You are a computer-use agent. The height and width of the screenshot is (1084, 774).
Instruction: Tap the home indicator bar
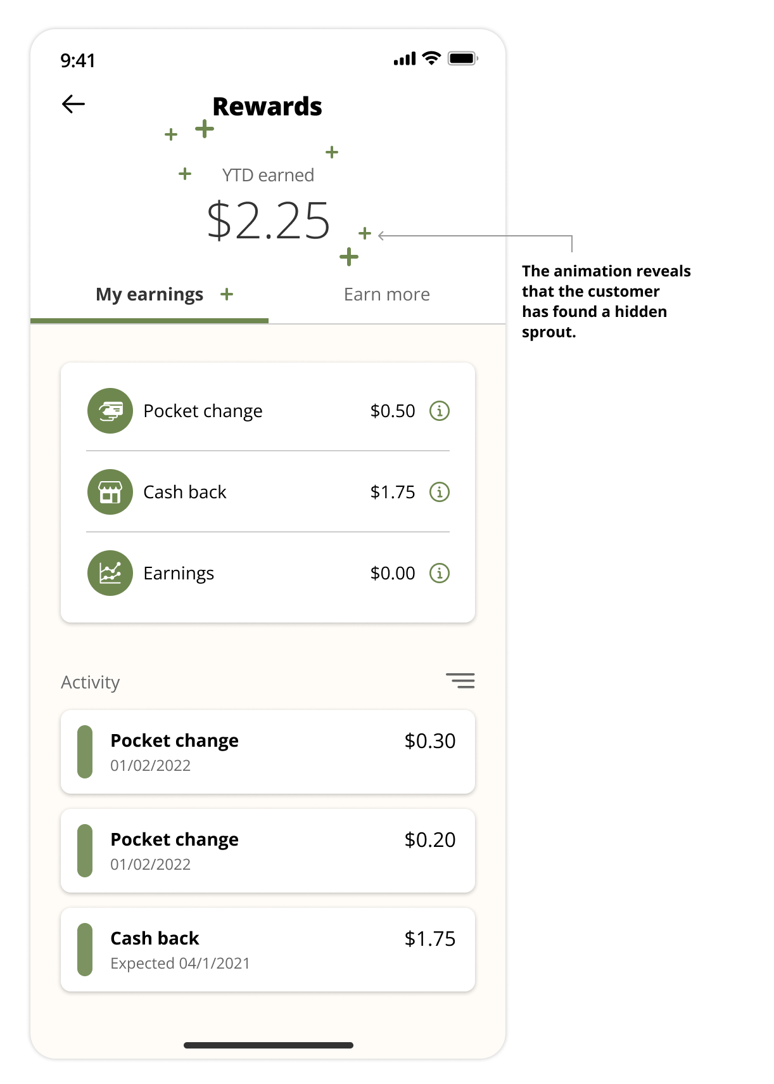pyautogui.click(x=269, y=1045)
